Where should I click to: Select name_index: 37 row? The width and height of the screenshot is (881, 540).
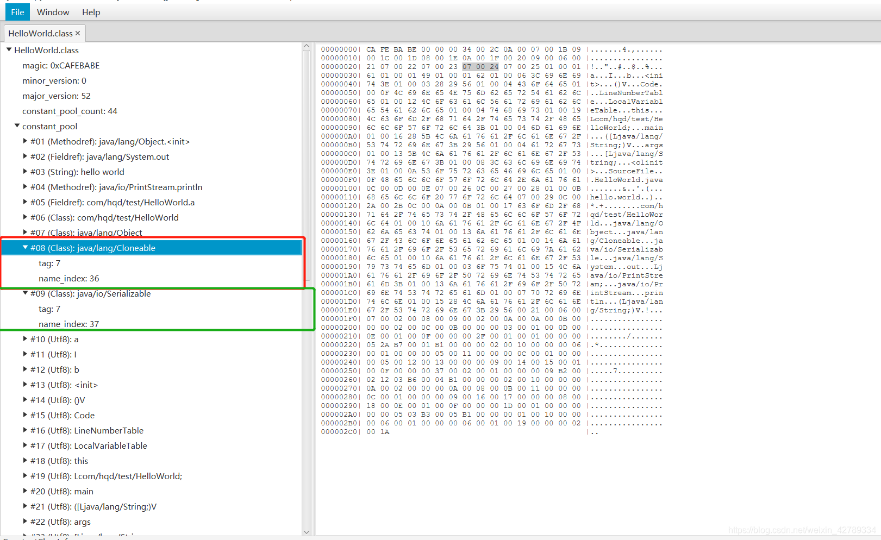coord(151,324)
